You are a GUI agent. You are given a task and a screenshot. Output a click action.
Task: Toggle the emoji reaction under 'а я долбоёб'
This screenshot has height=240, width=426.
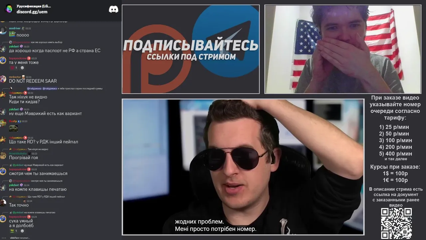(x=13, y=231)
